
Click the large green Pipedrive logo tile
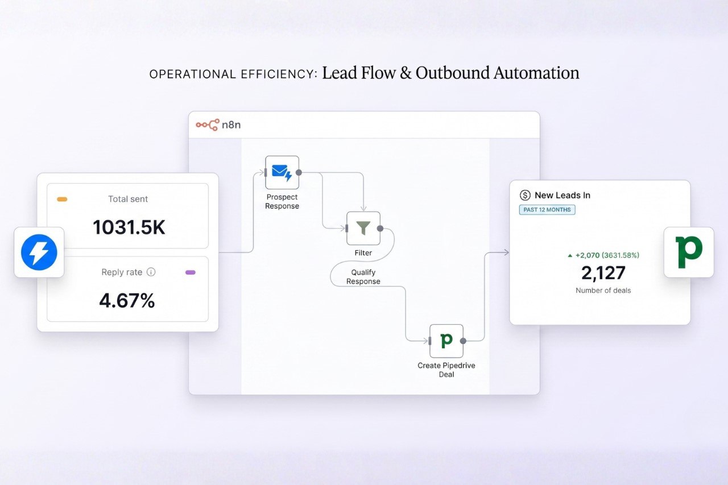click(x=689, y=252)
